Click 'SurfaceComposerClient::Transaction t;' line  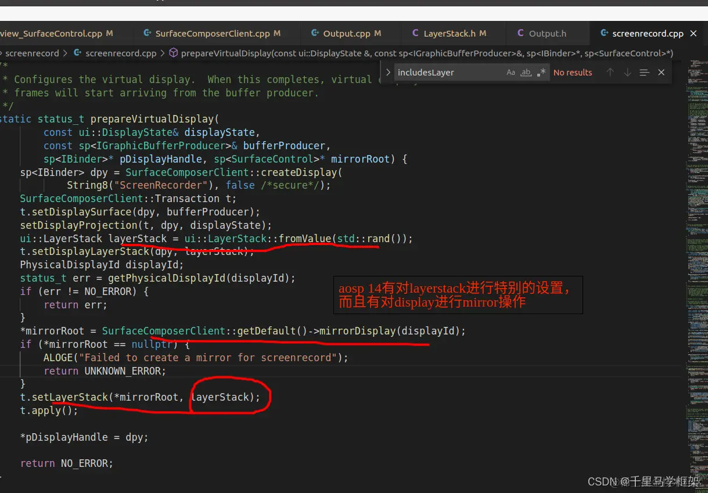pos(128,199)
